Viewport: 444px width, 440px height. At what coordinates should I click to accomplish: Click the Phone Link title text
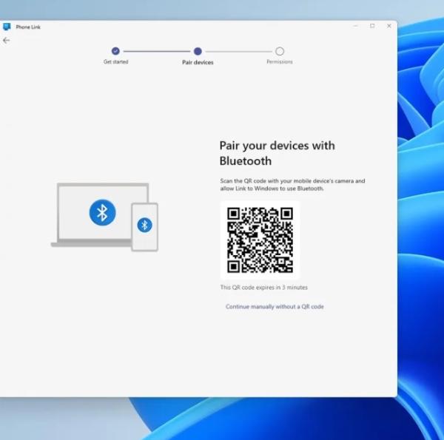point(28,27)
